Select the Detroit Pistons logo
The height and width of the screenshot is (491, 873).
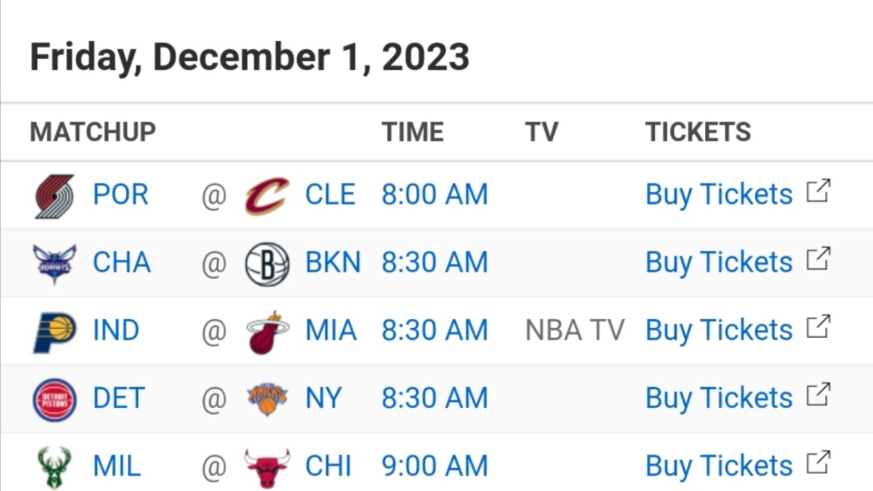[x=55, y=400]
